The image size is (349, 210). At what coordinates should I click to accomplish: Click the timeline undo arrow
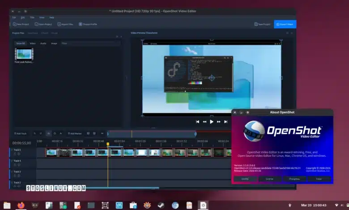click(34, 134)
